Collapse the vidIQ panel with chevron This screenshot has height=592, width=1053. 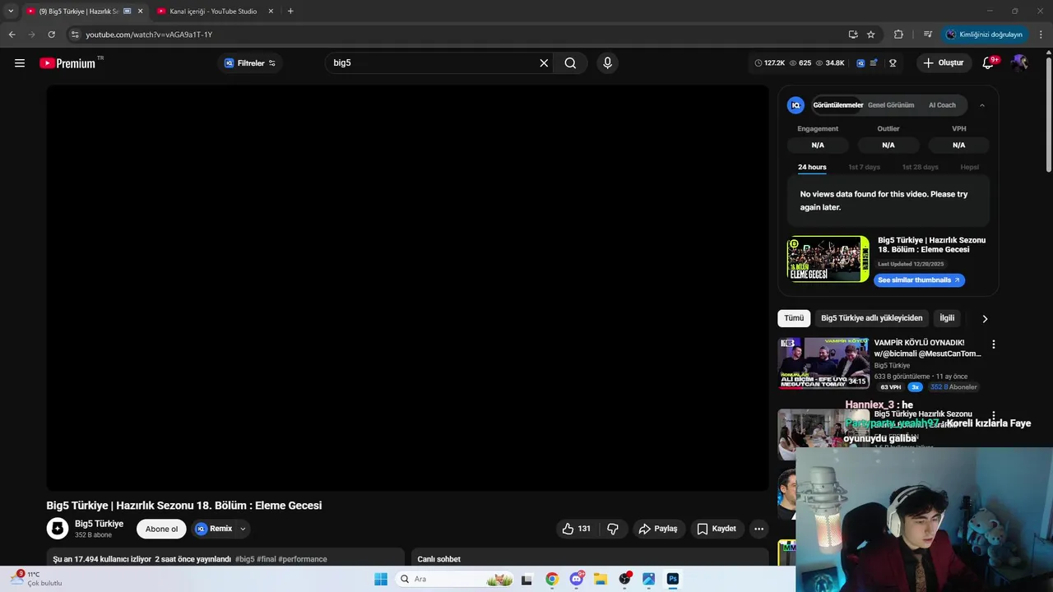click(981, 105)
